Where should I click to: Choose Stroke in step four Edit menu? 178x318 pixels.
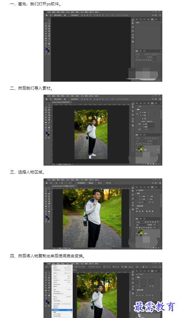(62, 299)
